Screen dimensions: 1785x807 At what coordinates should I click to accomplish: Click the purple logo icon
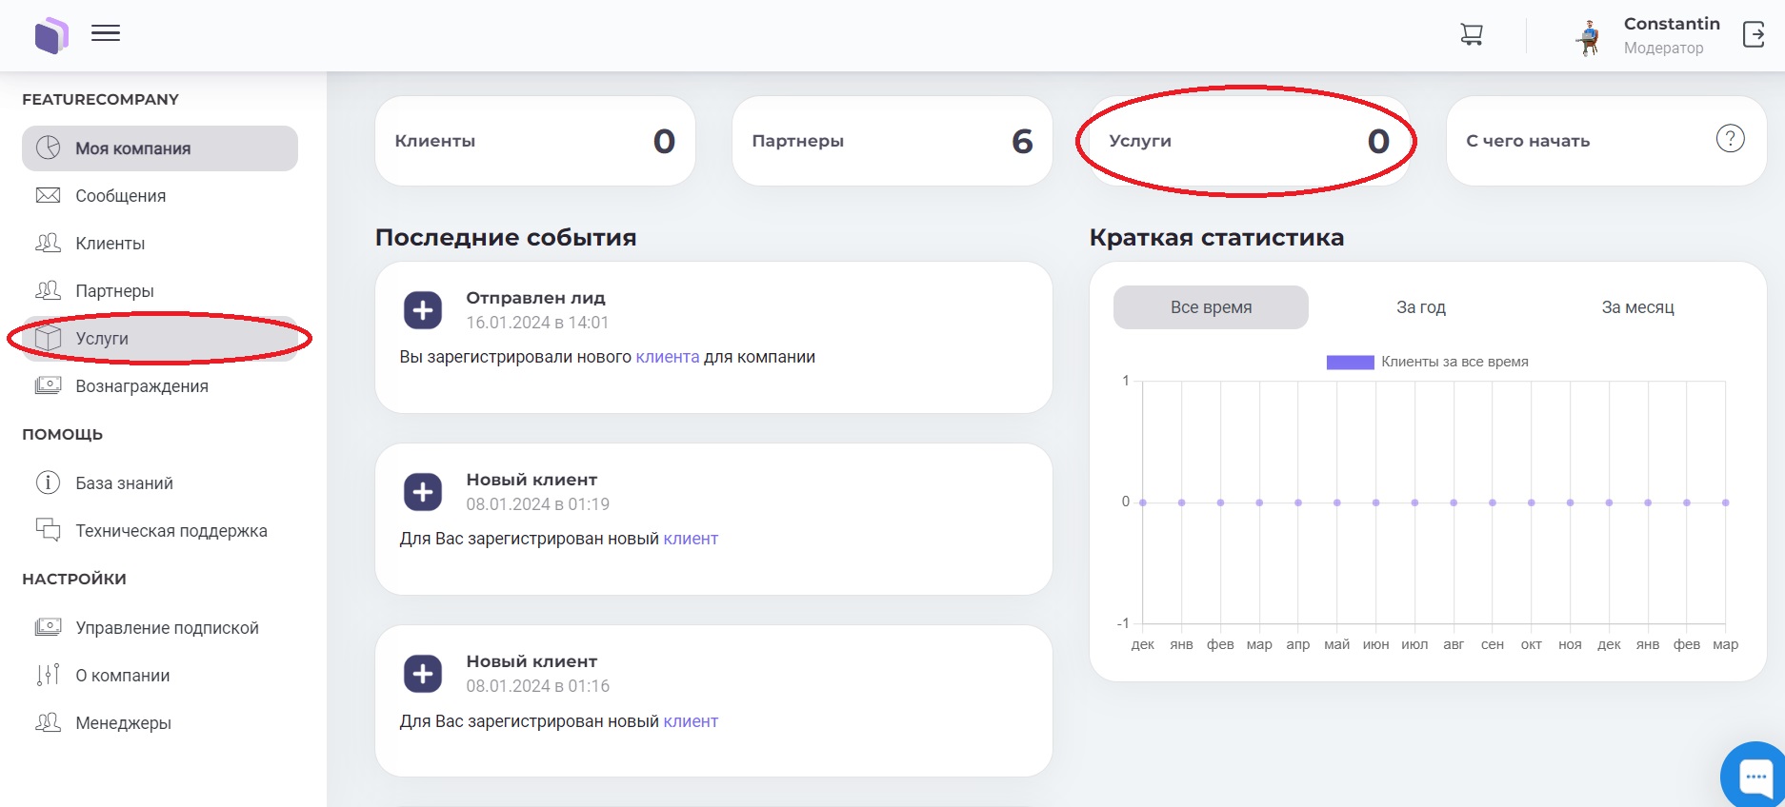50,35
